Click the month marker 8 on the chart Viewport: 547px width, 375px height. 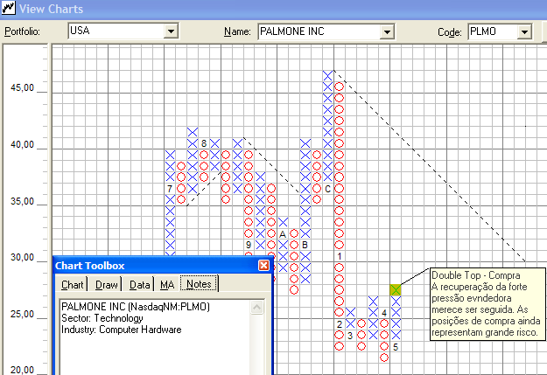204,143
